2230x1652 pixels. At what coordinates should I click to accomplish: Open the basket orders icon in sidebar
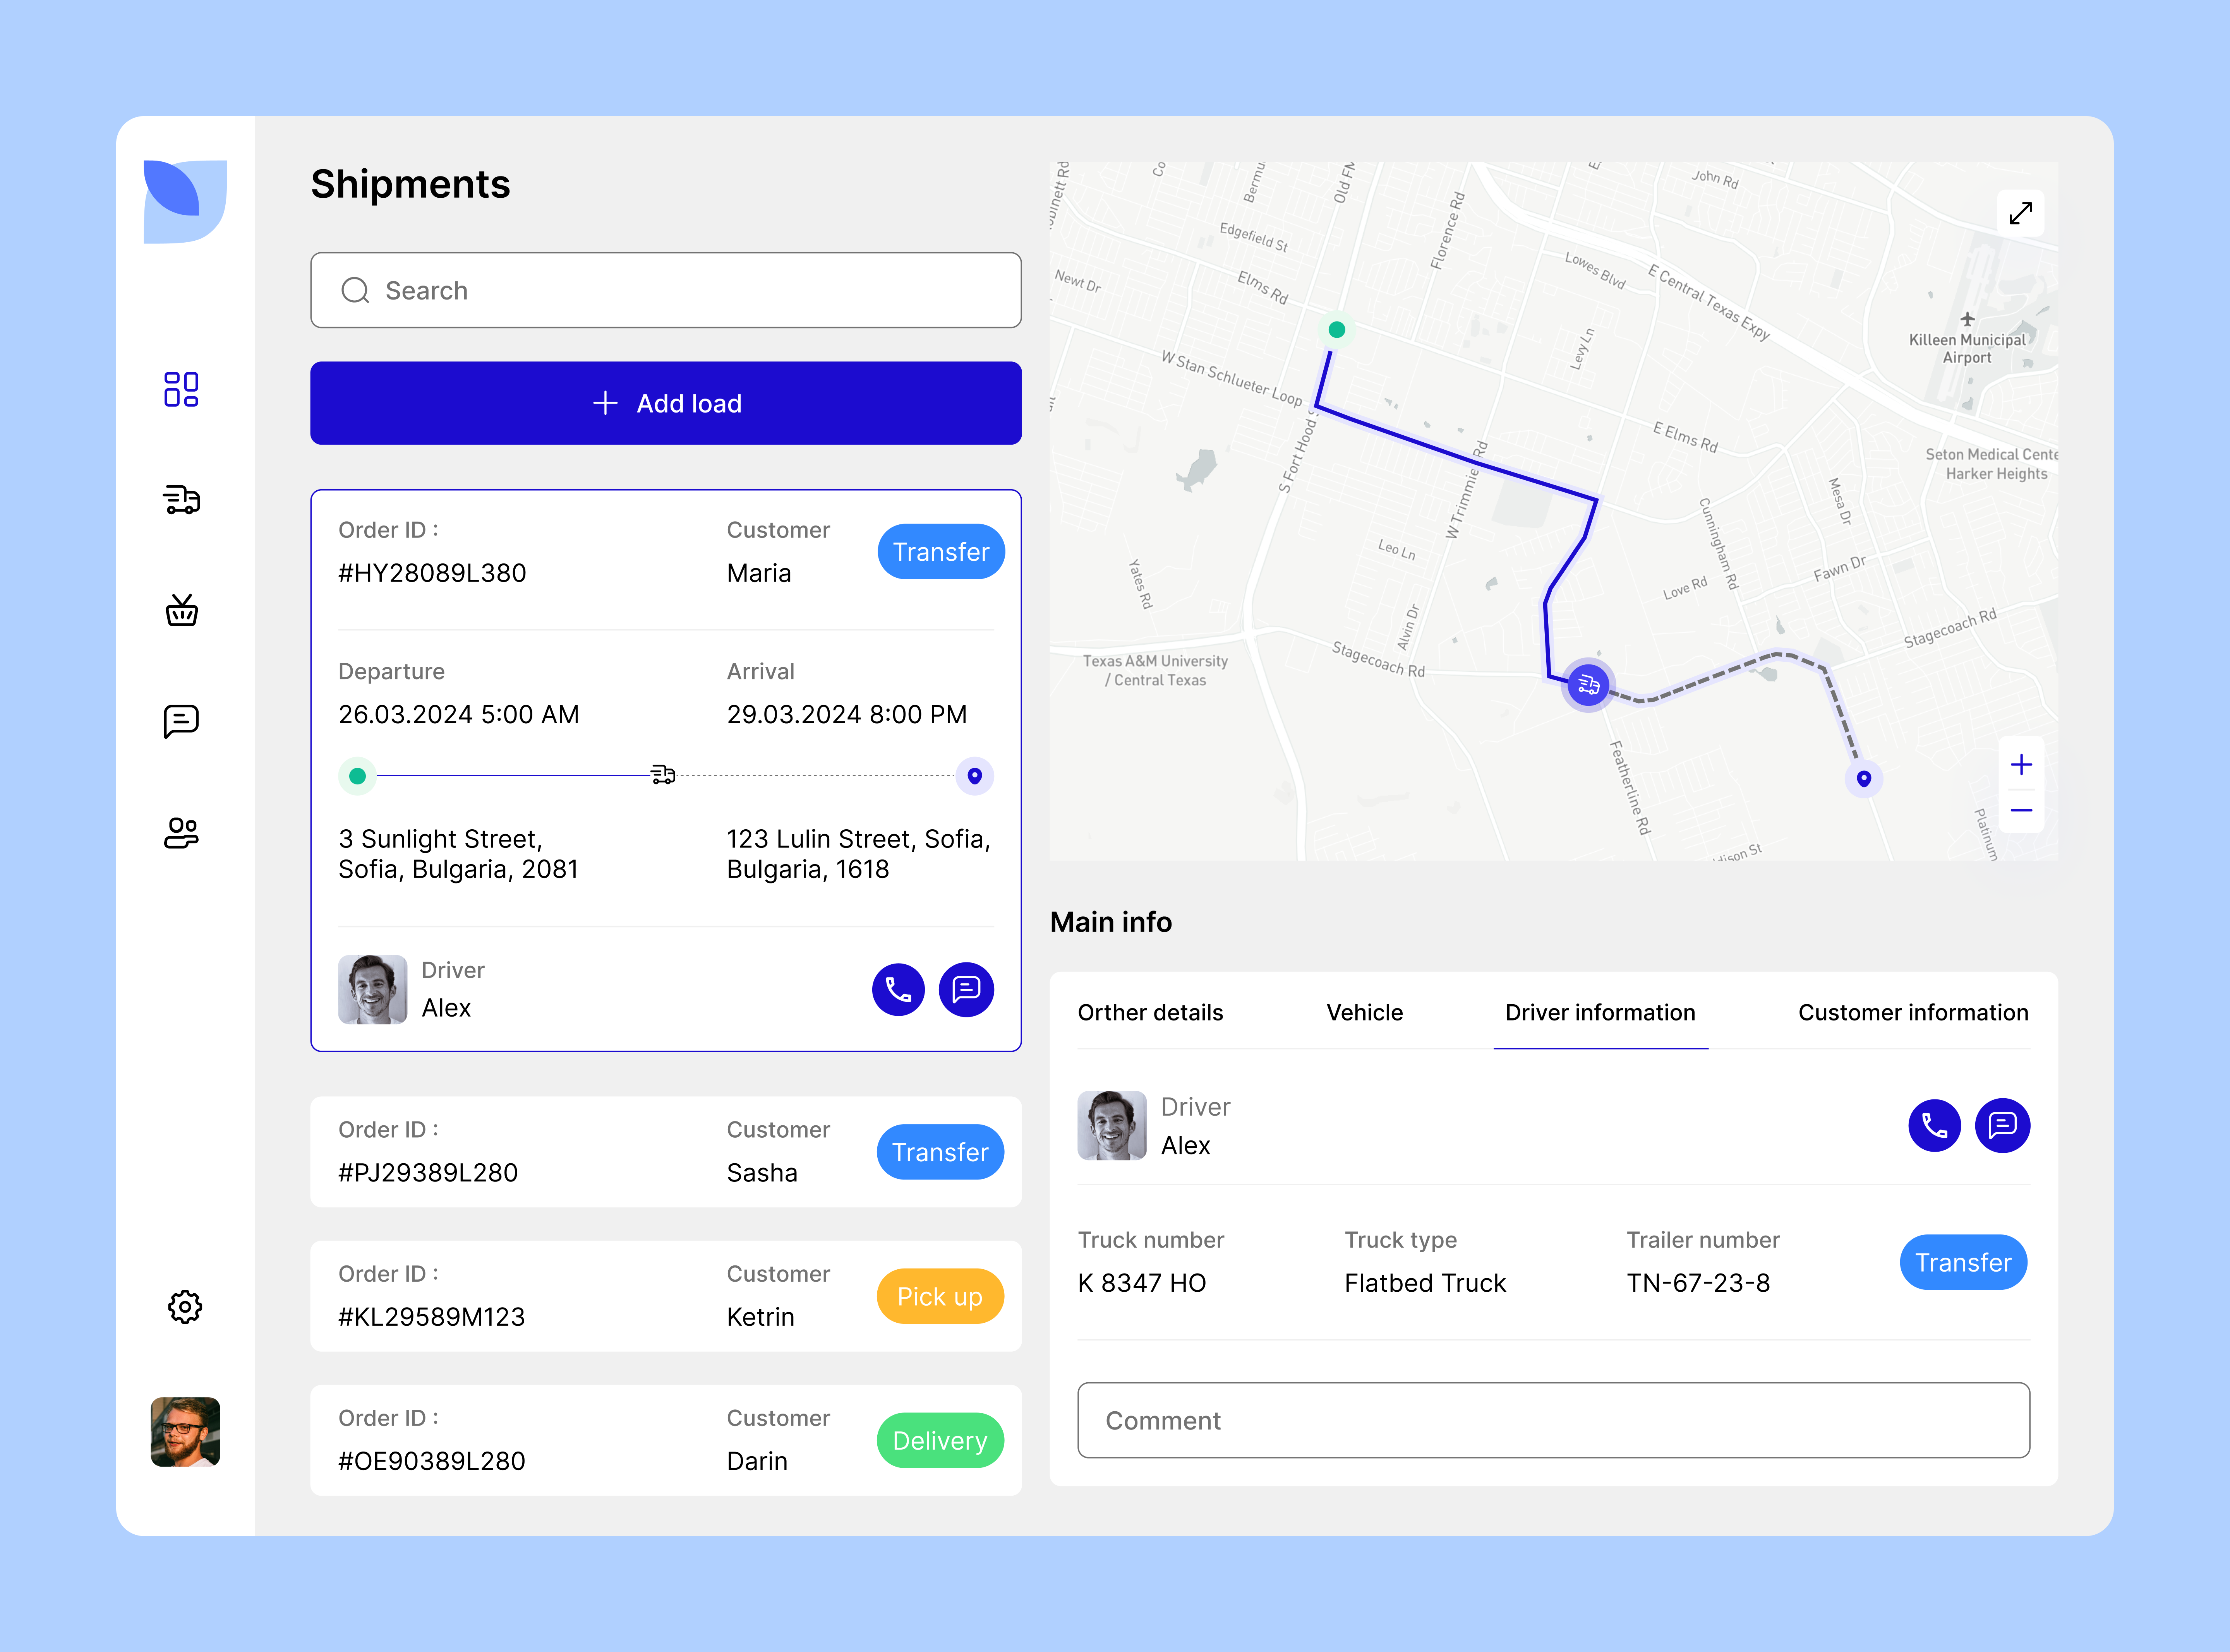point(182,610)
